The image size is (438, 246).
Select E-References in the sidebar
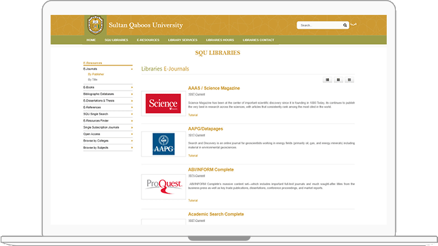tap(92, 107)
